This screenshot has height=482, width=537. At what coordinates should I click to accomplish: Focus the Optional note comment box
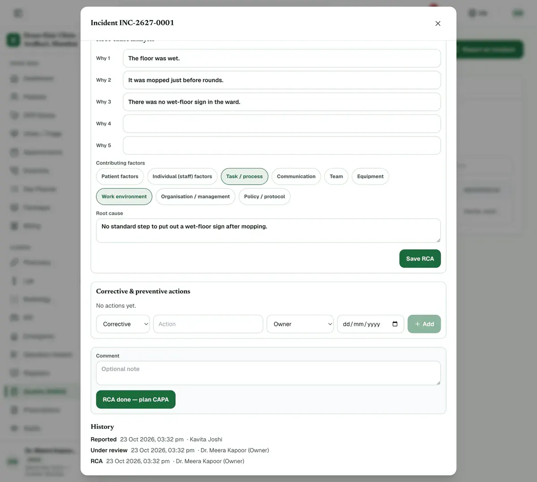pyautogui.click(x=268, y=373)
